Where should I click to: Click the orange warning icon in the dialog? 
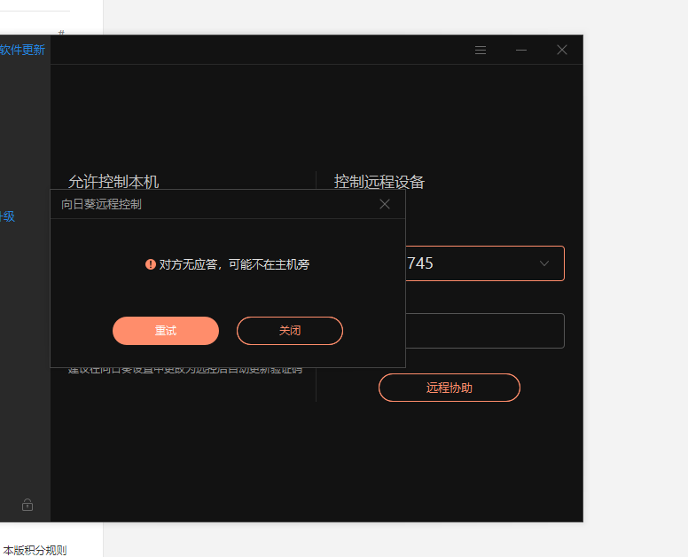pyautogui.click(x=151, y=264)
